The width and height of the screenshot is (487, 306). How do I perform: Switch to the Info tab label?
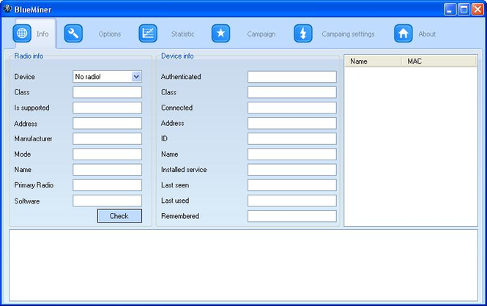(x=42, y=34)
